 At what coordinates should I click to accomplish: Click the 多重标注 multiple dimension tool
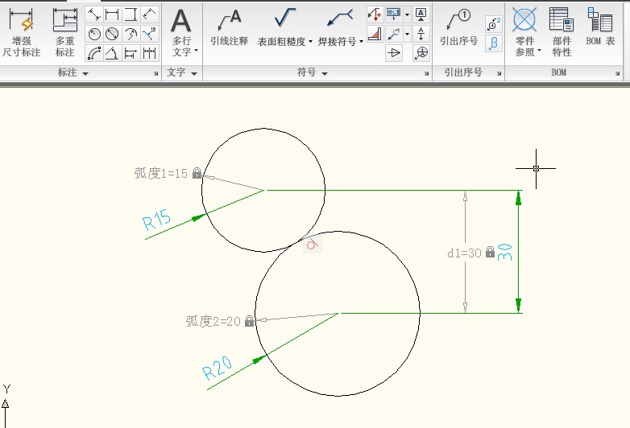click(65, 32)
